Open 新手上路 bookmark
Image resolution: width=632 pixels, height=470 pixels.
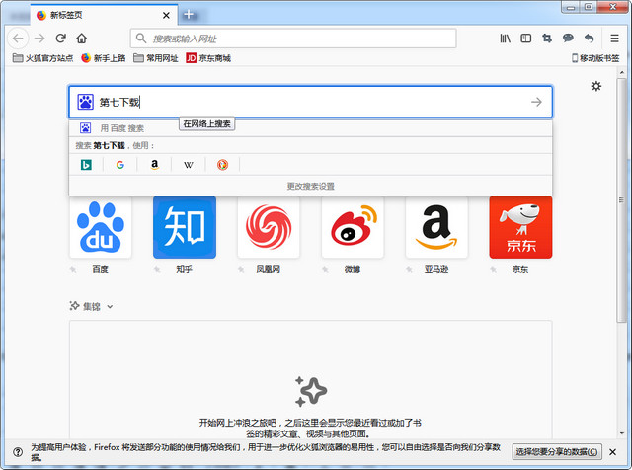[103, 58]
